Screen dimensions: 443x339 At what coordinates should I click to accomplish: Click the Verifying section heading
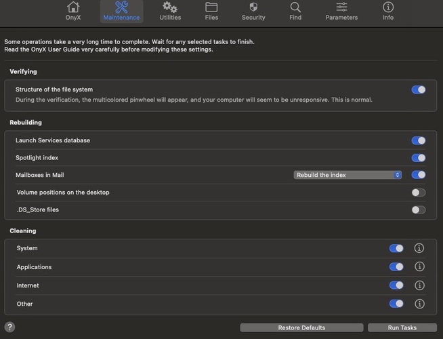(x=23, y=72)
